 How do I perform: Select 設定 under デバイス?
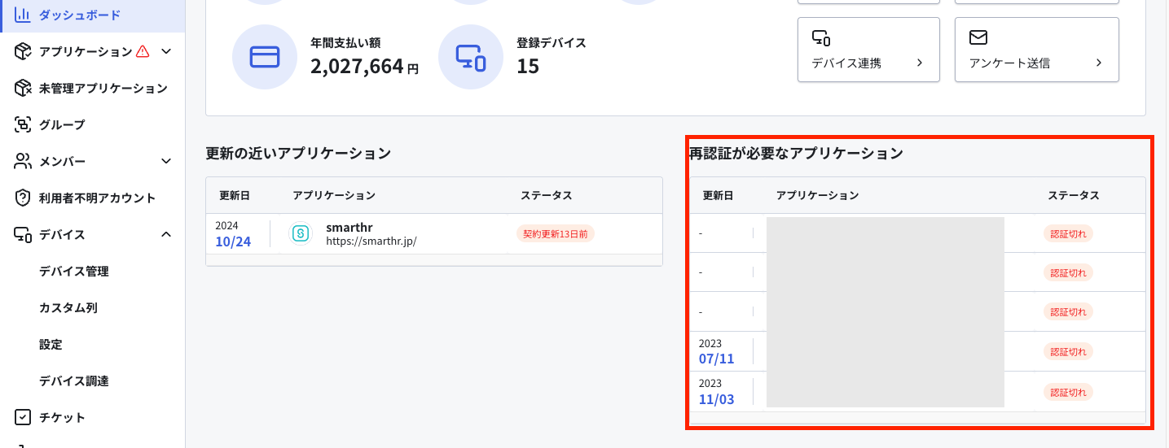51,344
